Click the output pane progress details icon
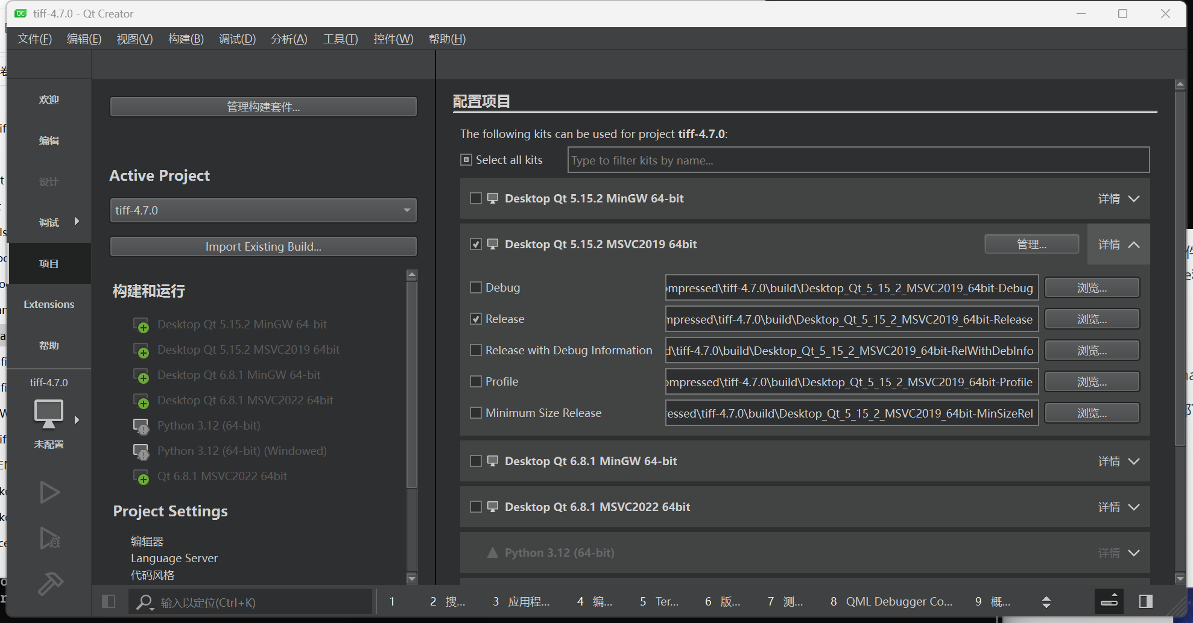 coord(1109,601)
